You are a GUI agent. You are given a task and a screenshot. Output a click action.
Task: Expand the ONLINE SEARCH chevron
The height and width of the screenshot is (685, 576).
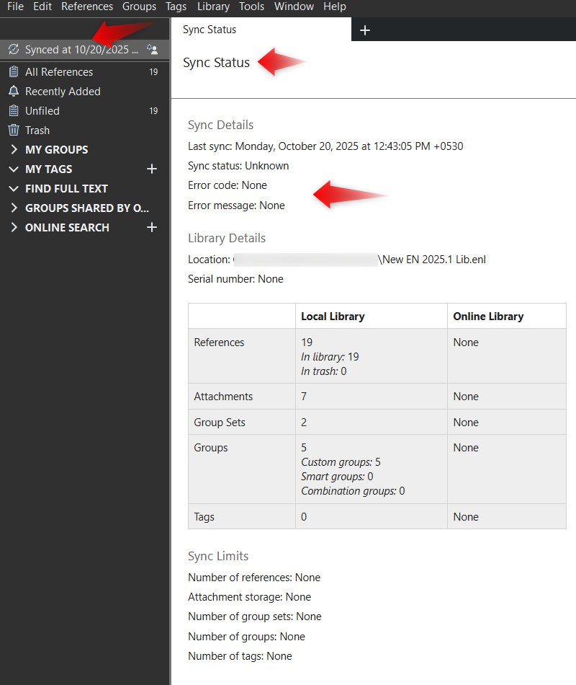tap(14, 228)
